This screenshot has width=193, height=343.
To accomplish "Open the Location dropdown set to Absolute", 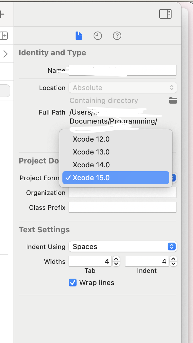I will [x=123, y=88].
